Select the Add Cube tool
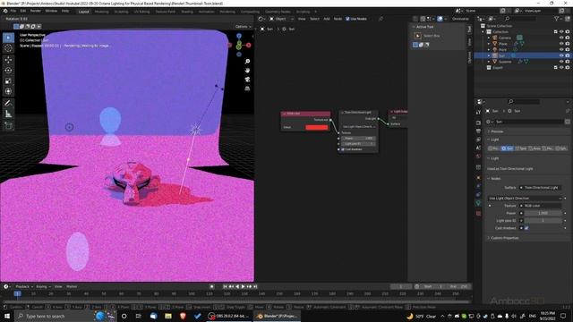 [x=8, y=126]
